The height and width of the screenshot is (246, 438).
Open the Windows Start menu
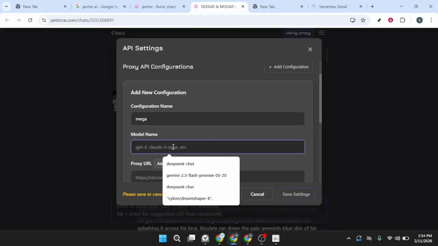163,238
